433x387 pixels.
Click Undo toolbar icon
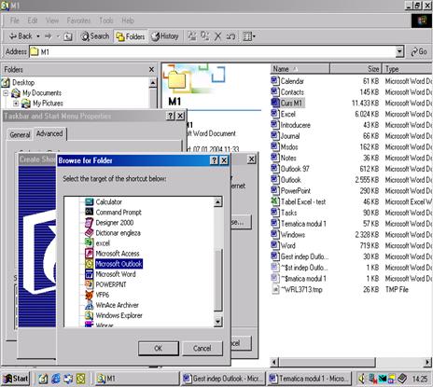(230, 36)
